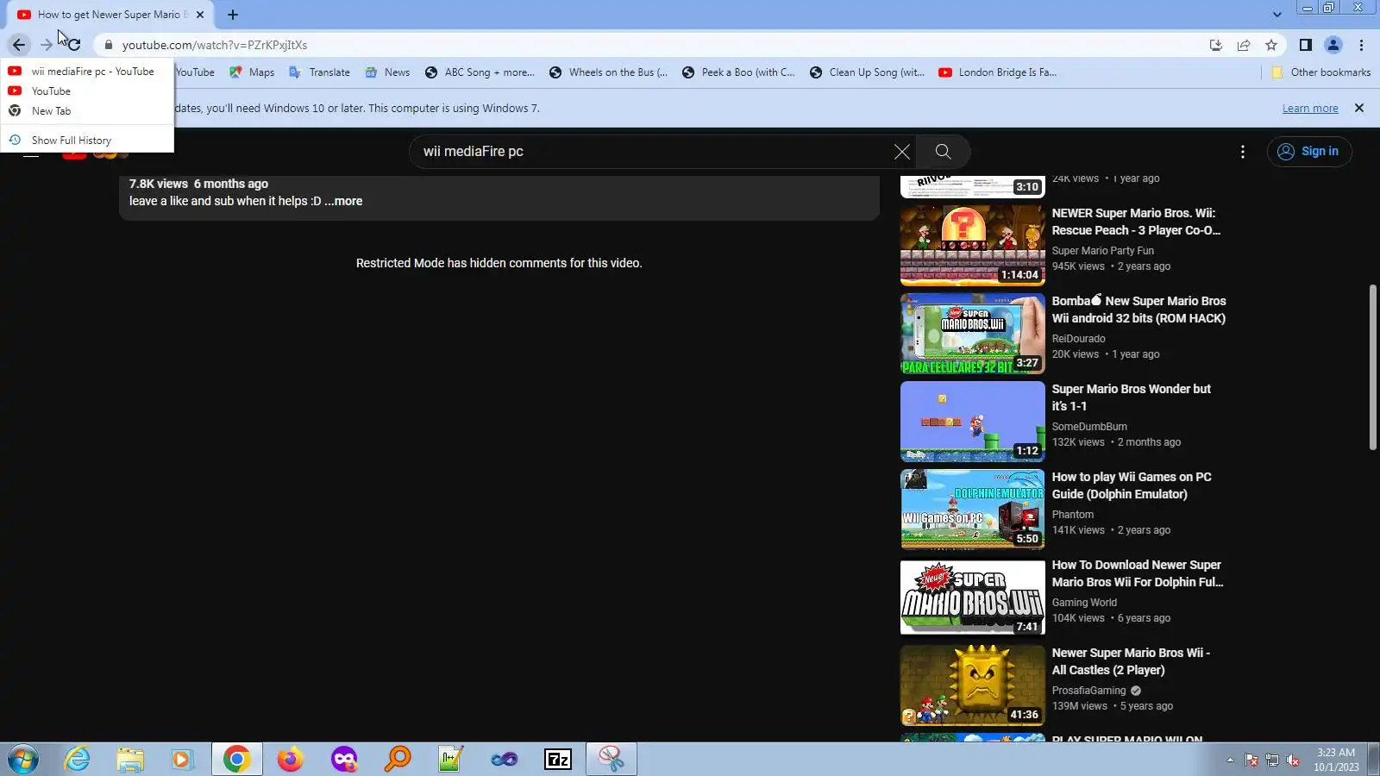Open the Windows Start menu
The width and height of the screenshot is (1380, 776).
tap(23, 759)
